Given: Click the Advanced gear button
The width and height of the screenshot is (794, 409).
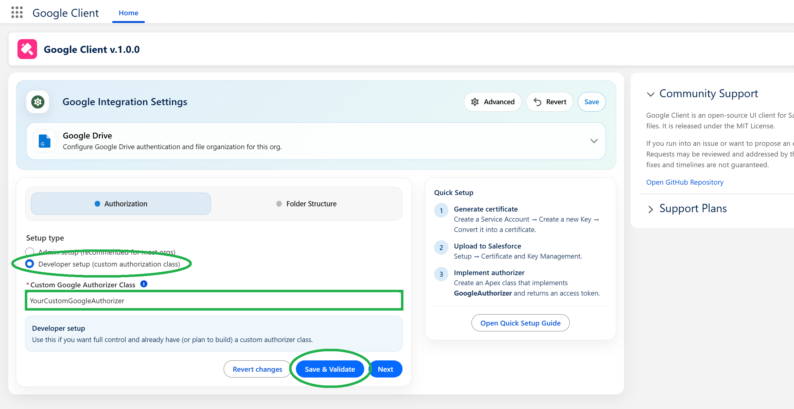Looking at the screenshot, I should (x=492, y=102).
